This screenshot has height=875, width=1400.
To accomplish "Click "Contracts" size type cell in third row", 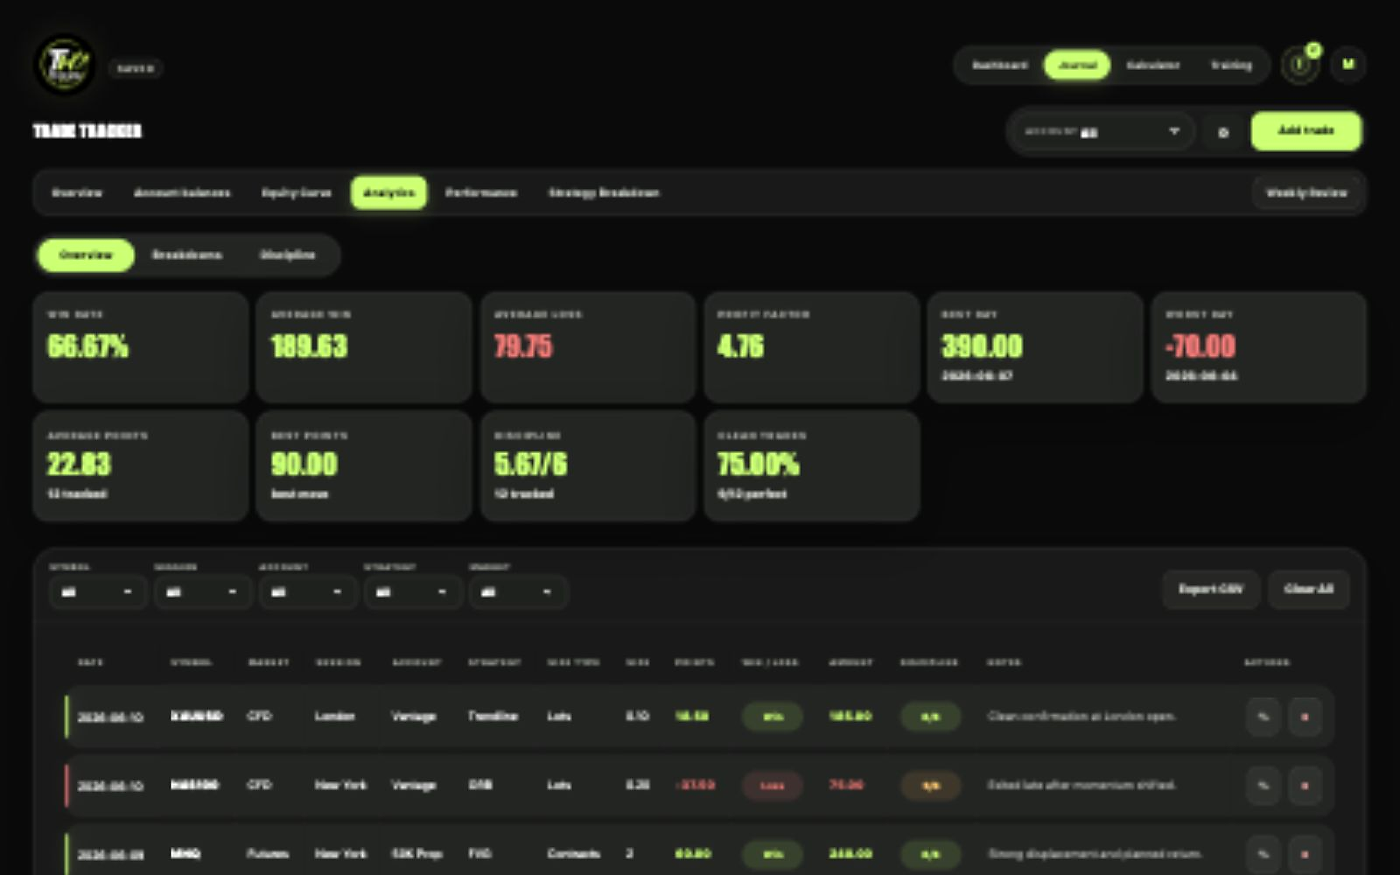I will coord(573,854).
